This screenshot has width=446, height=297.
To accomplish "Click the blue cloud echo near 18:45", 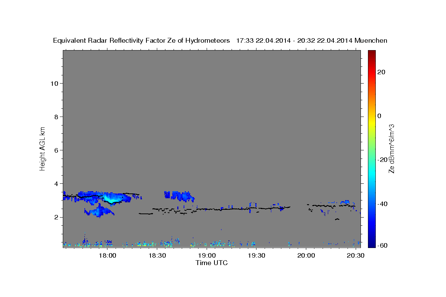I will pyautogui.click(x=179, y=196).
